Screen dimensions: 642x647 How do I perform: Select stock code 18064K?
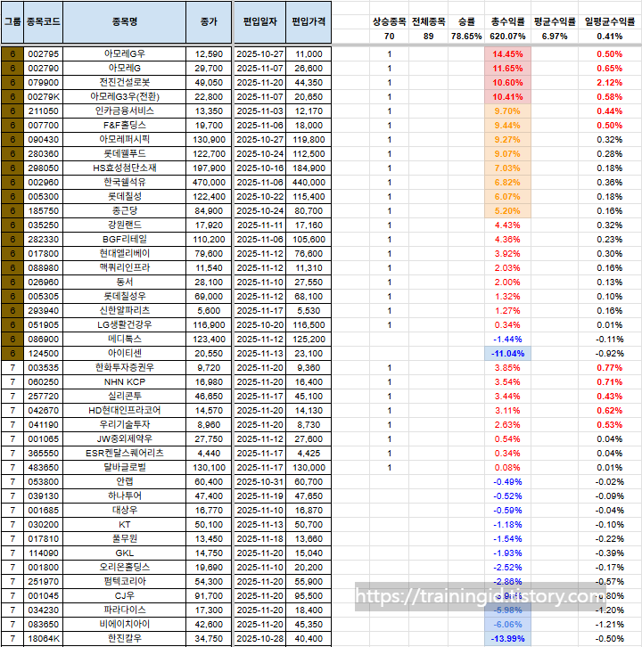[x=44, y=639]
